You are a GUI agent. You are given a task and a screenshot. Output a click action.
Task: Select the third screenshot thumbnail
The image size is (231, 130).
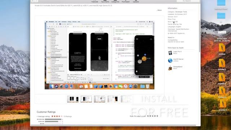[100, 99]
